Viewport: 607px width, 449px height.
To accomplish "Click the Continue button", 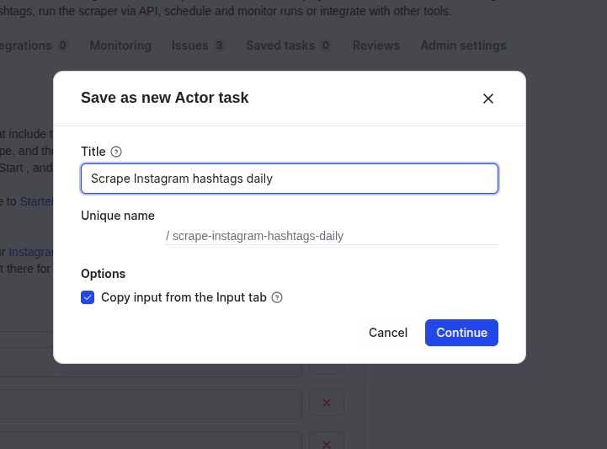I will 461,333.
